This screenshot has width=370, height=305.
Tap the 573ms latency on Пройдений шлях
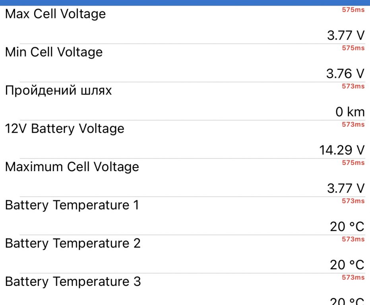pyautogui.click(x=353, y=86)
